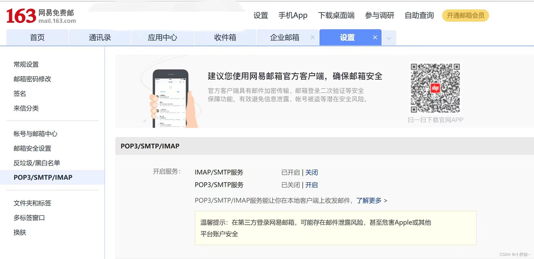Select the 企业邮箱 tab
Viewport: 534px width, 259px height.
coord(284,38)
